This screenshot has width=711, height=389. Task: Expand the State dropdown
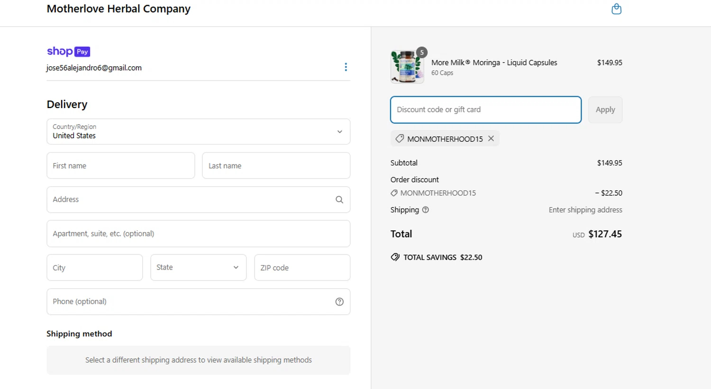click(x=198, y=267)
